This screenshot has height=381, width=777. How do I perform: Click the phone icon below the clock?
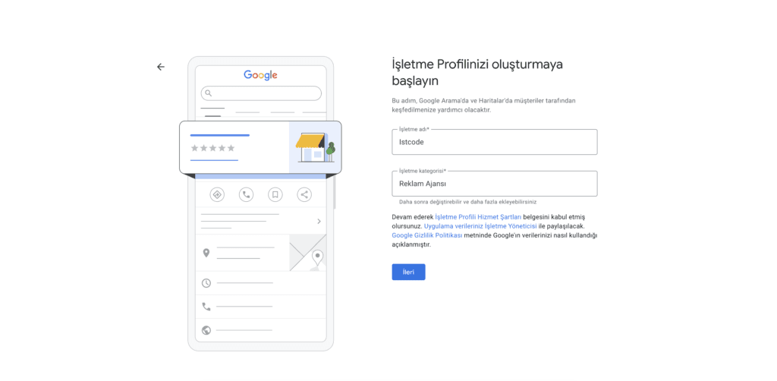point(206,307)
